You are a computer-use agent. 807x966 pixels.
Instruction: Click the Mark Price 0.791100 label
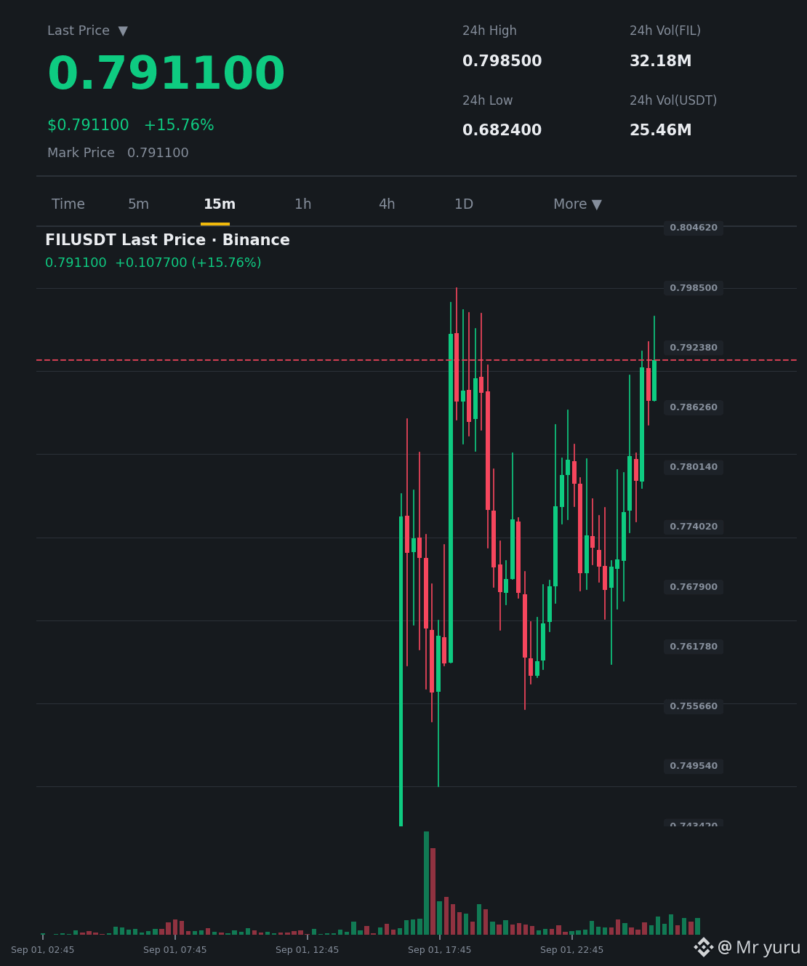coord(118,153)
